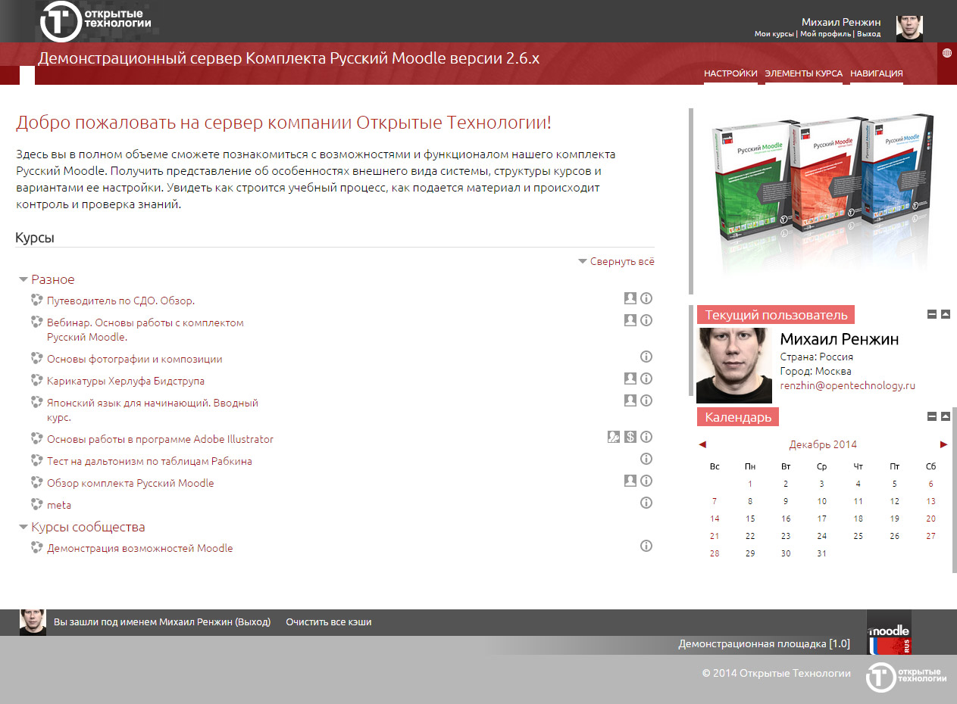957x704 pixels.
Task: Open Мои курсы in header
Action: click(x=774, y=34)
